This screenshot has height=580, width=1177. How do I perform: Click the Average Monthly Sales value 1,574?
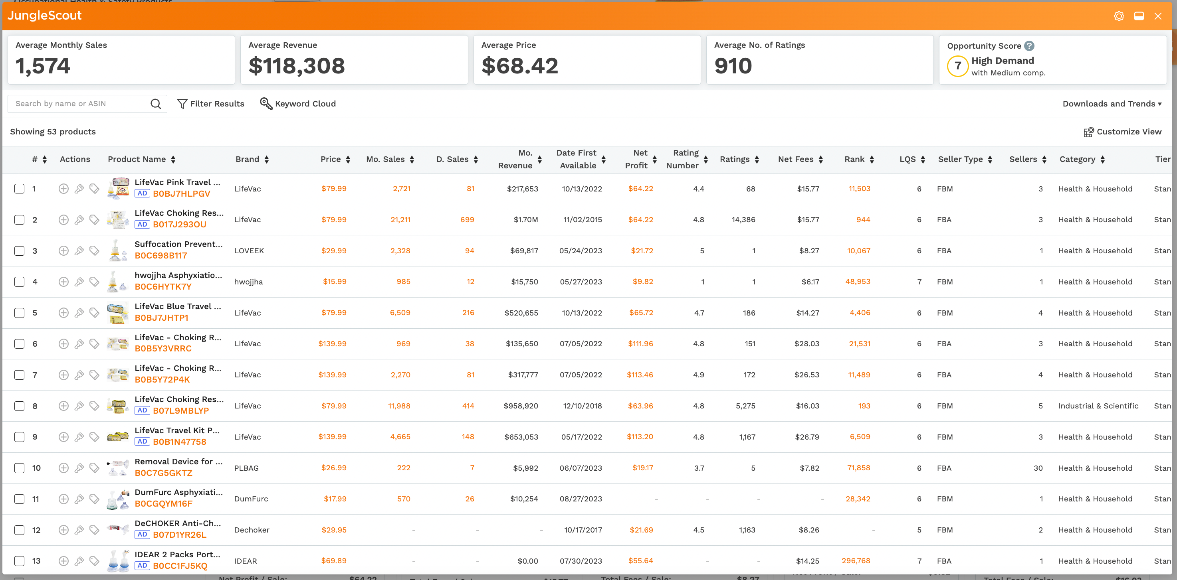pos(43,66)
